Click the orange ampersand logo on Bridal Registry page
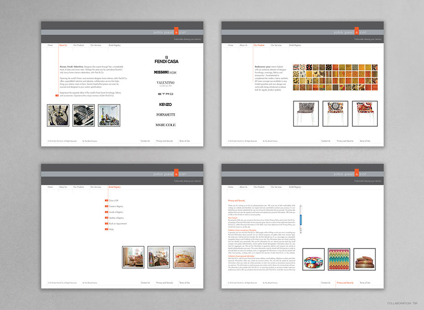 (177, 173)
